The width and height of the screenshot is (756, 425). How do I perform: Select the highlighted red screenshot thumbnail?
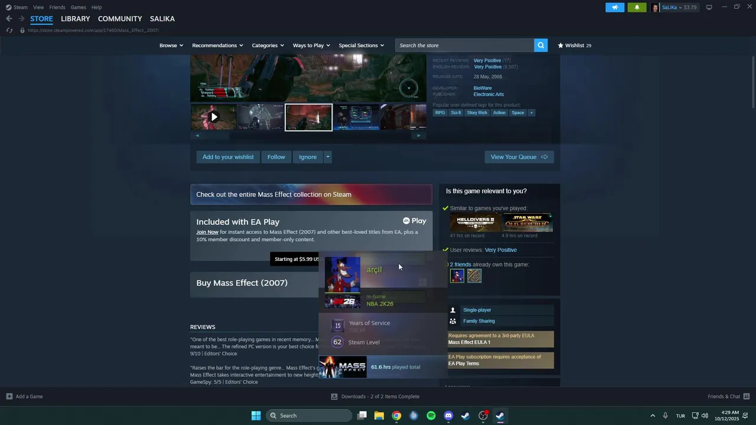tap(308, 117)
